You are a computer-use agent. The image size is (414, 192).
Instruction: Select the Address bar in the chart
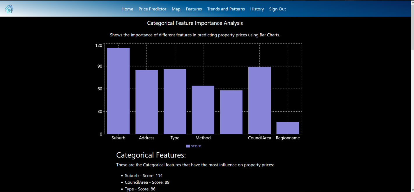tap(146, 102)
